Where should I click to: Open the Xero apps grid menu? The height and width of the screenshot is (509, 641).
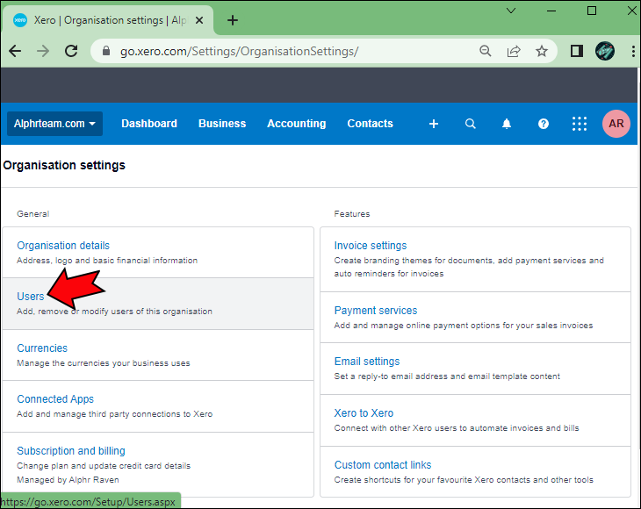(x=580, y=124)
